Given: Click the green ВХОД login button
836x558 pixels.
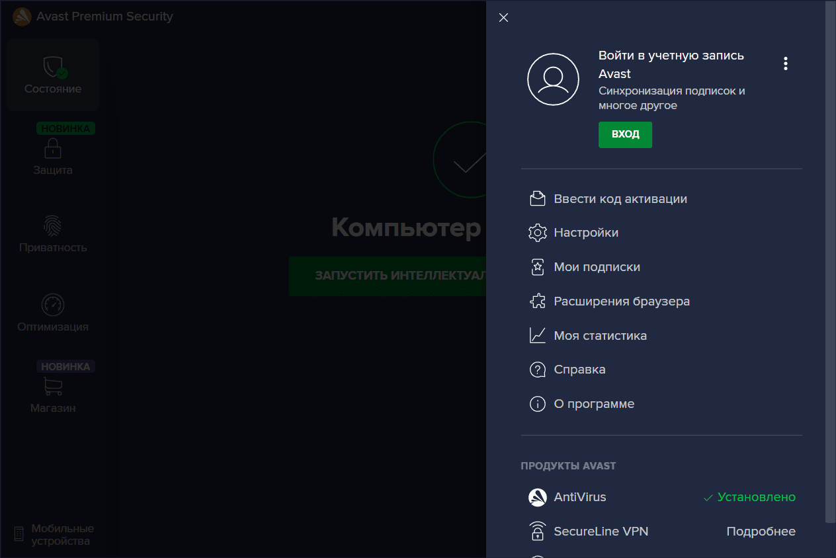Looking at the screenshot, I should [x=625, y=134].
